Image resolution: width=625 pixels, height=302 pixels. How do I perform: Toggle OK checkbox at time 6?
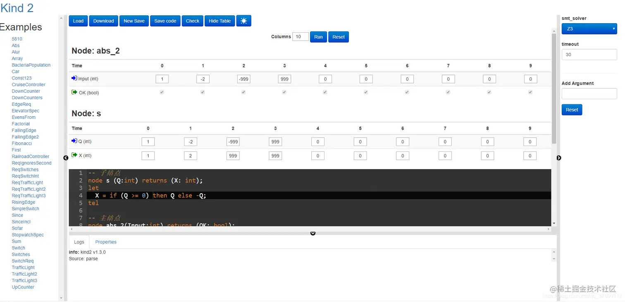(407, 92)
